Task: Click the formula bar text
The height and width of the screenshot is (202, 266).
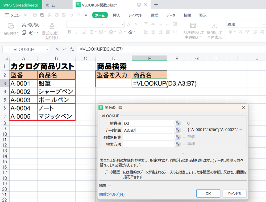Action: point(101,49)
